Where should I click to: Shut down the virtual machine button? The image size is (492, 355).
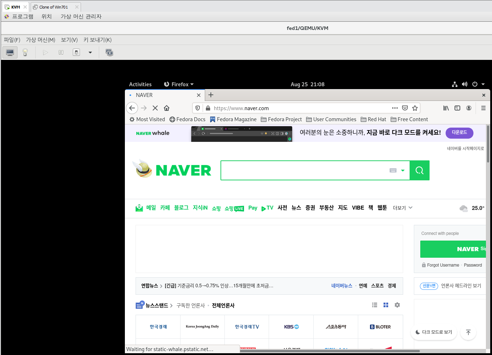pos(76,52)
